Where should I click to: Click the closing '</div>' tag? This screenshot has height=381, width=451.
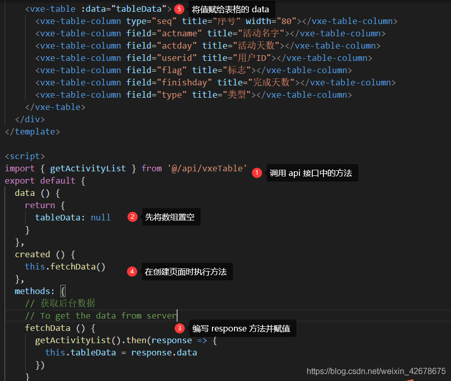(x=30, y=119)
